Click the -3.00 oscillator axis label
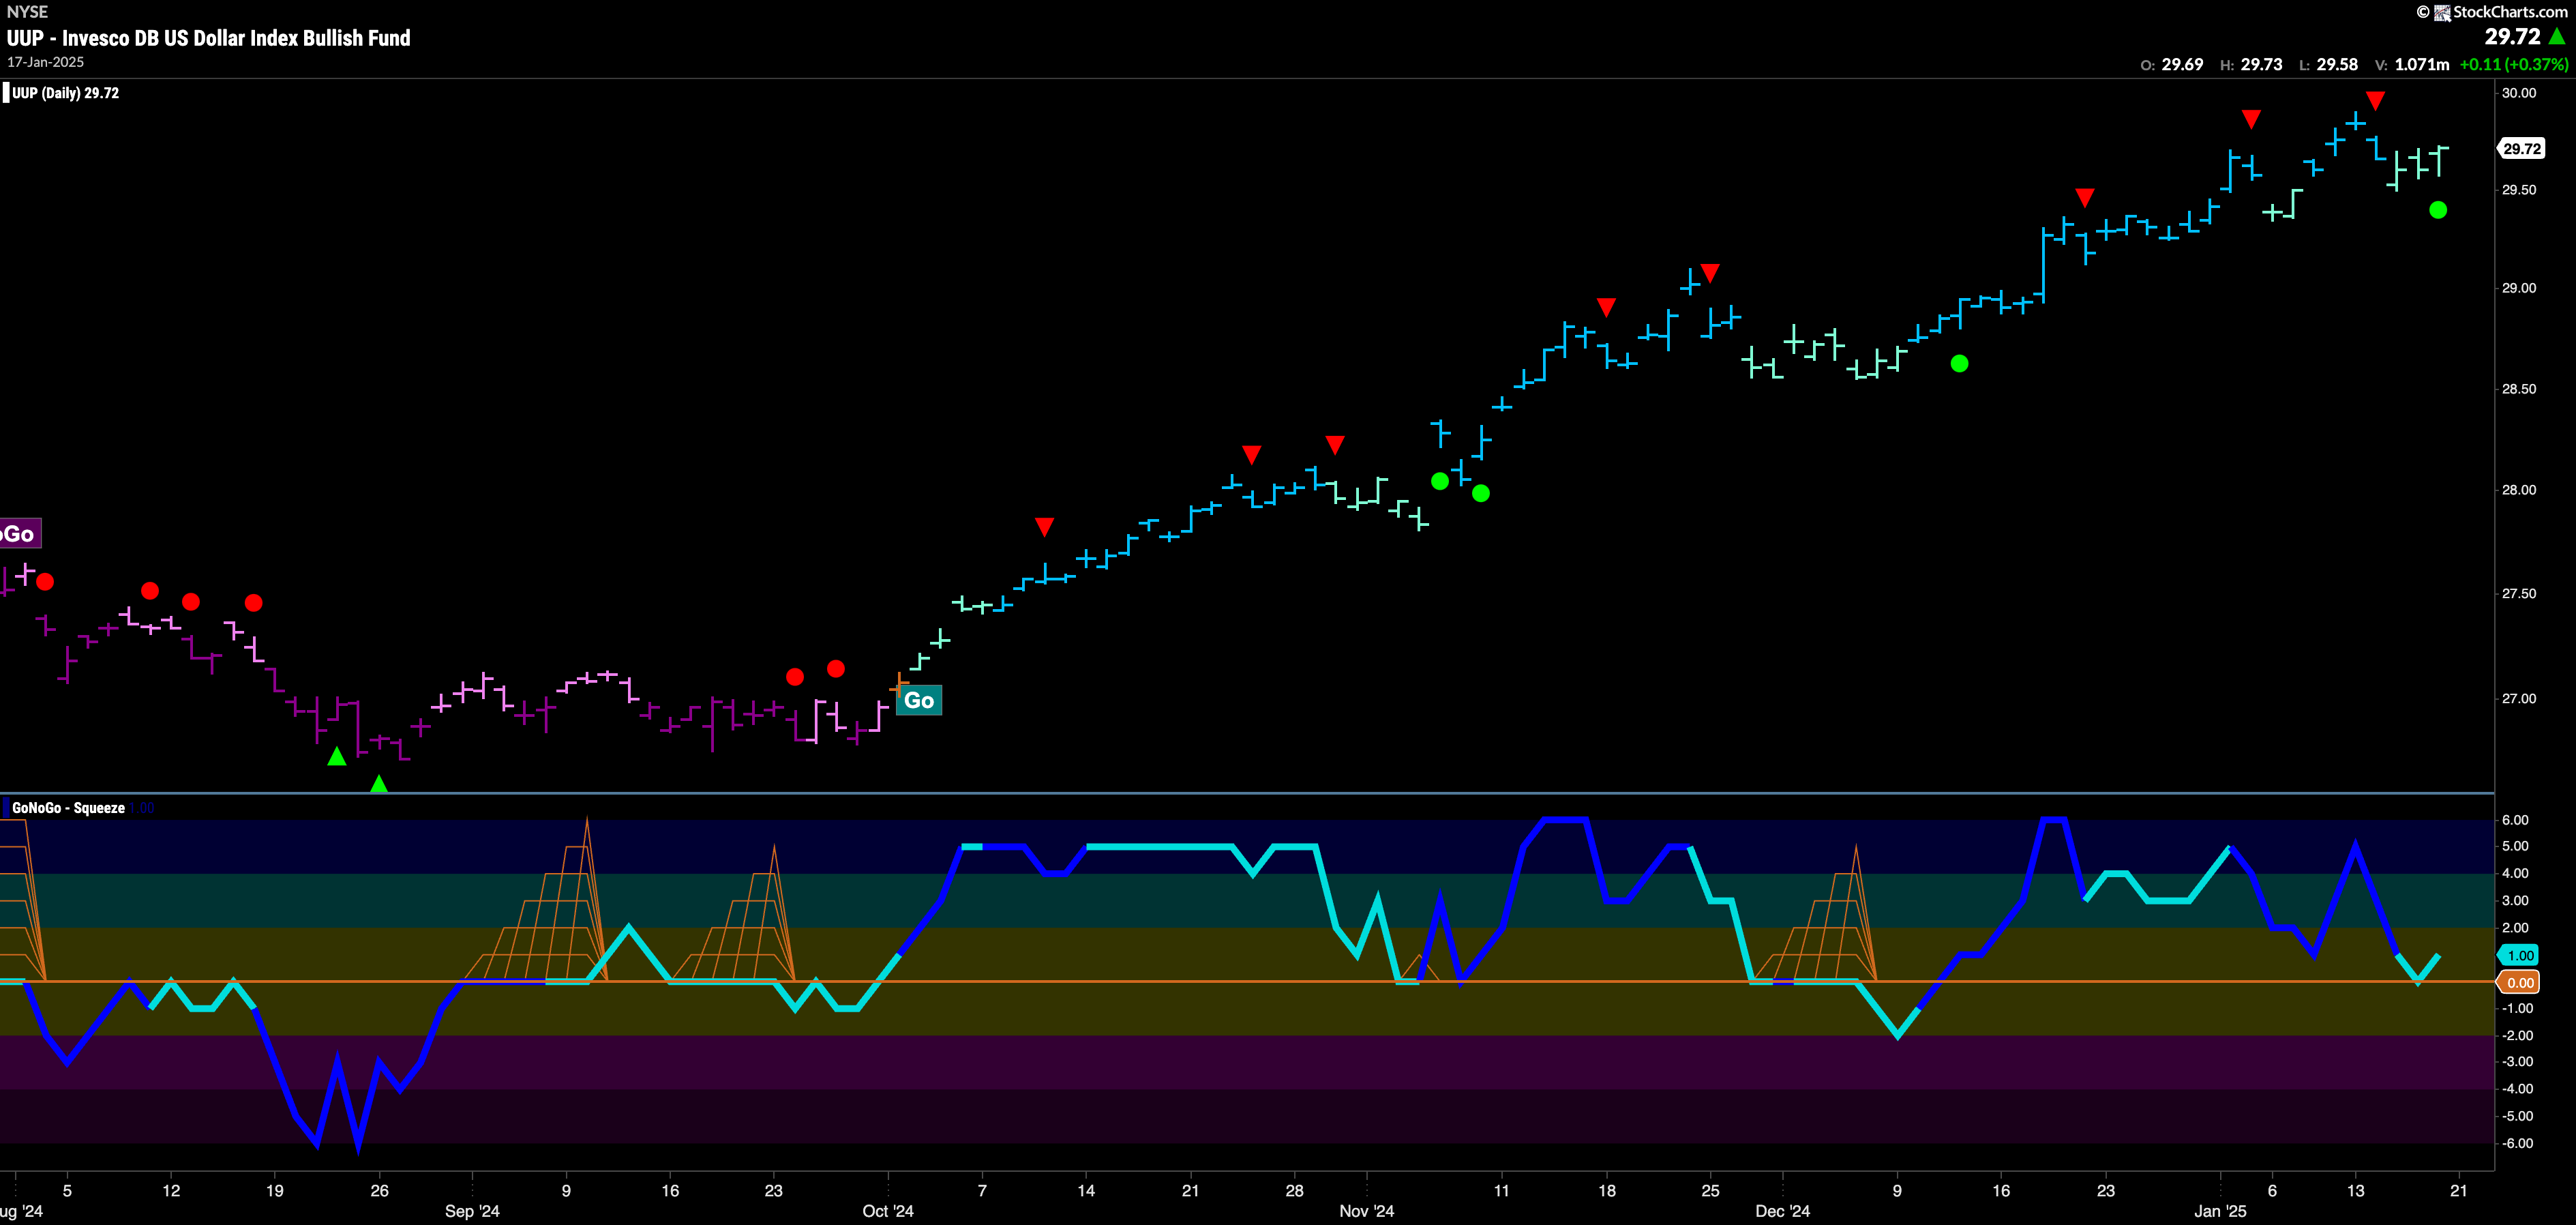This screenshot has height=1225, width=2576. [x=2517, y=1062]
